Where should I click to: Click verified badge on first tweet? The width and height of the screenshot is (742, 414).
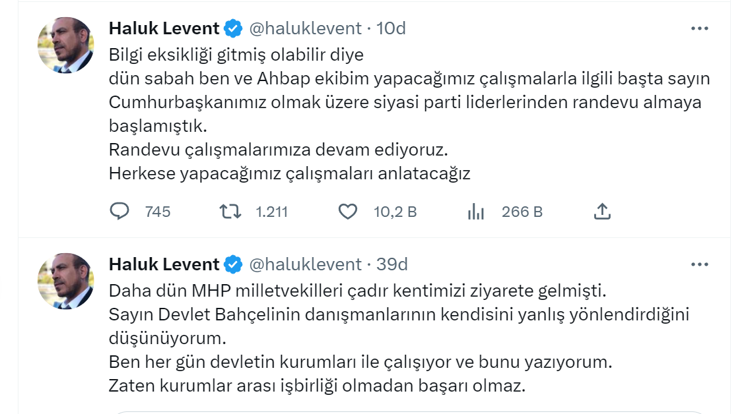233,29
